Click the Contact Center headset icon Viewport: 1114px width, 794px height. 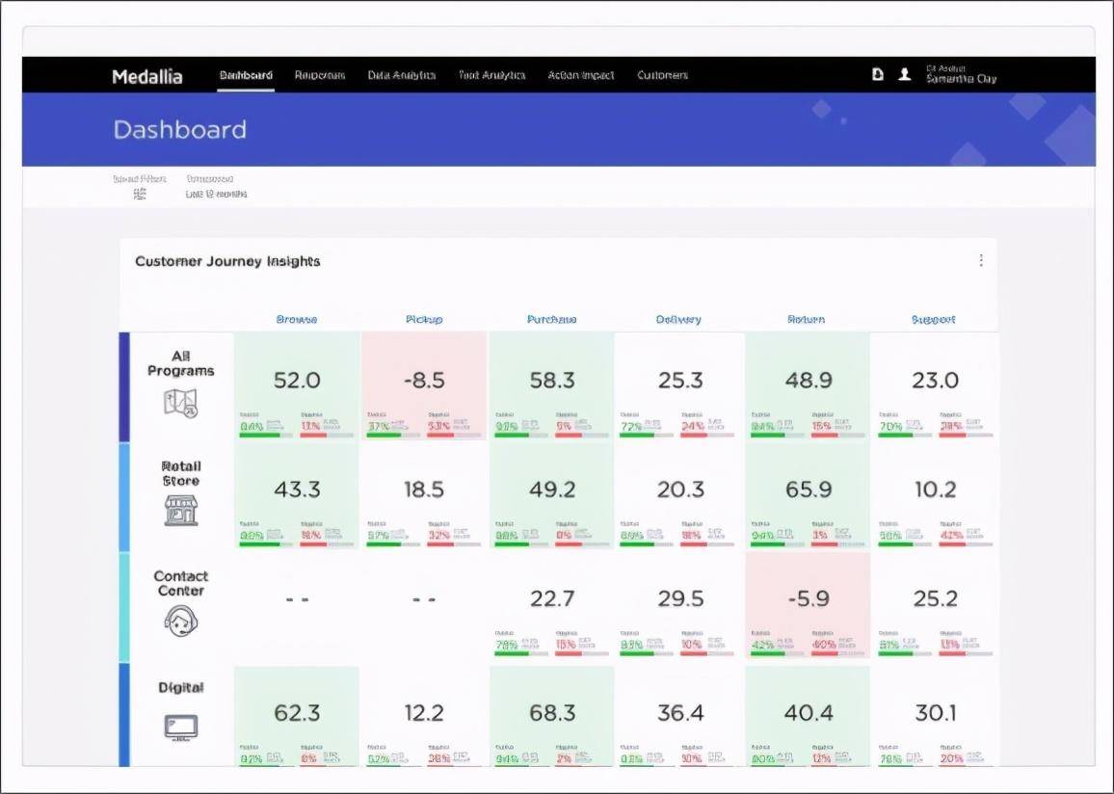(180, 621)
